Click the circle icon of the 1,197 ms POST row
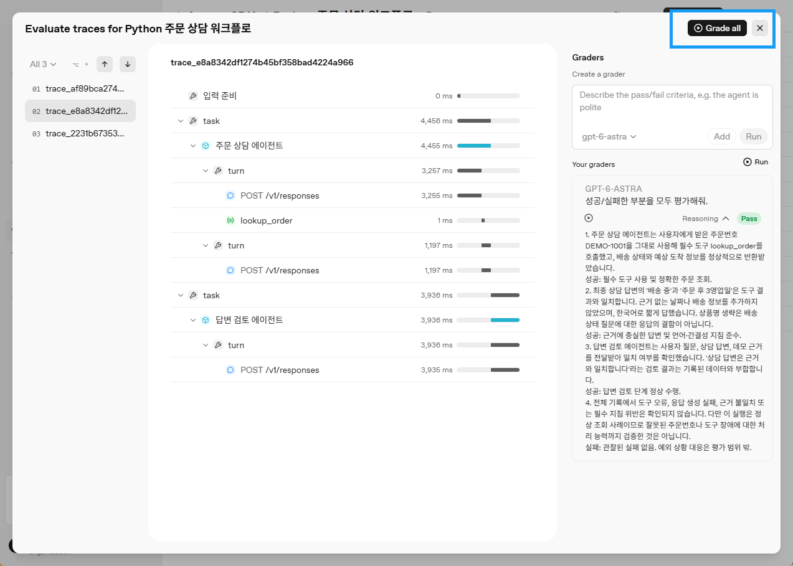 click(230, 270)
